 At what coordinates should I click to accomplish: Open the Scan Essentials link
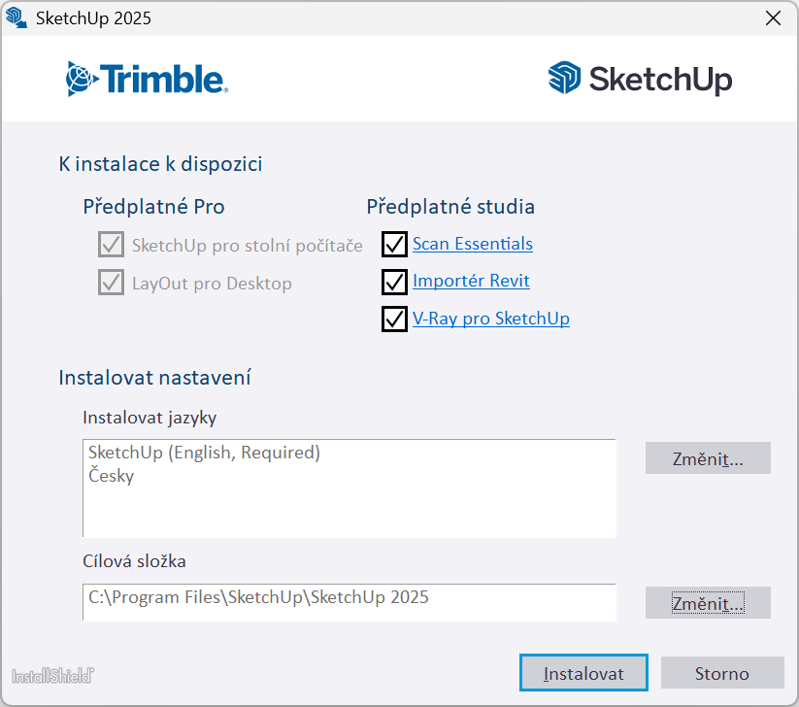472,244
